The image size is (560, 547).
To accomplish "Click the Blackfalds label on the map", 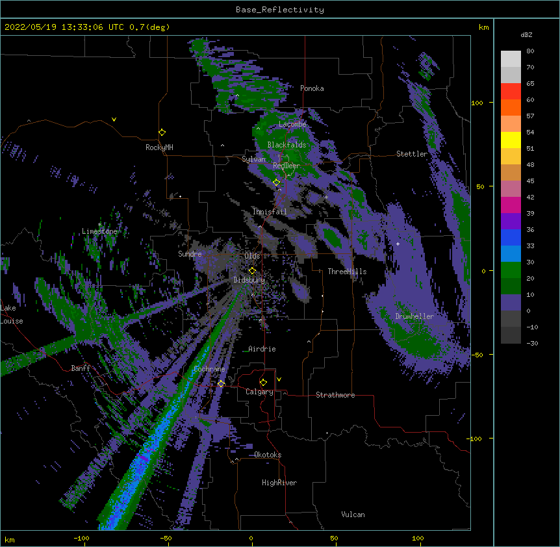I will click(286, 145).
